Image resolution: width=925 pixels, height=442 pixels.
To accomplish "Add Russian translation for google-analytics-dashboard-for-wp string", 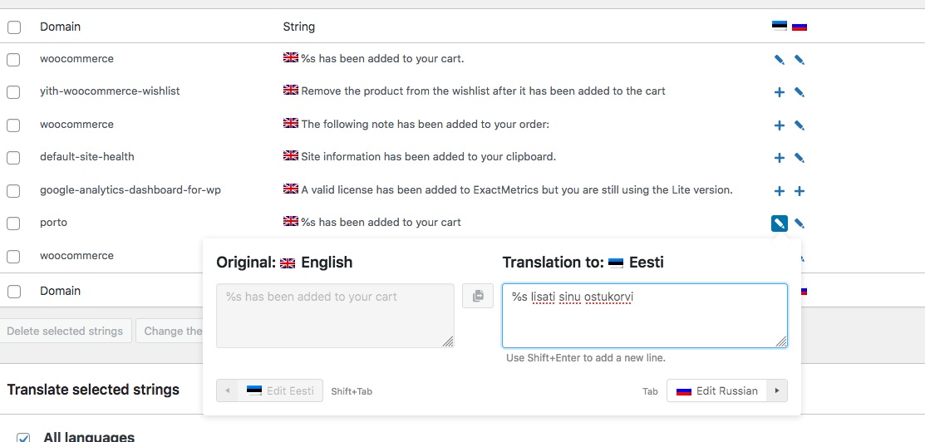I will [800, 190].
